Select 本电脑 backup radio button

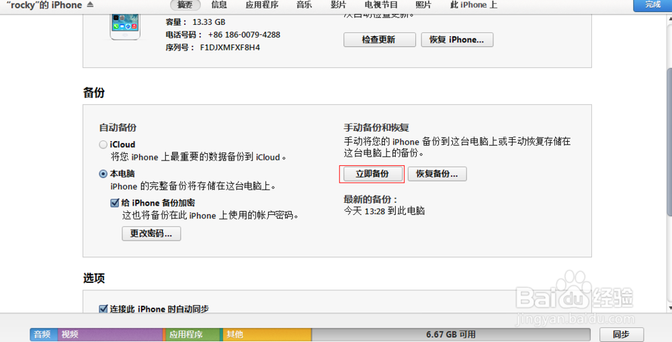103,174
